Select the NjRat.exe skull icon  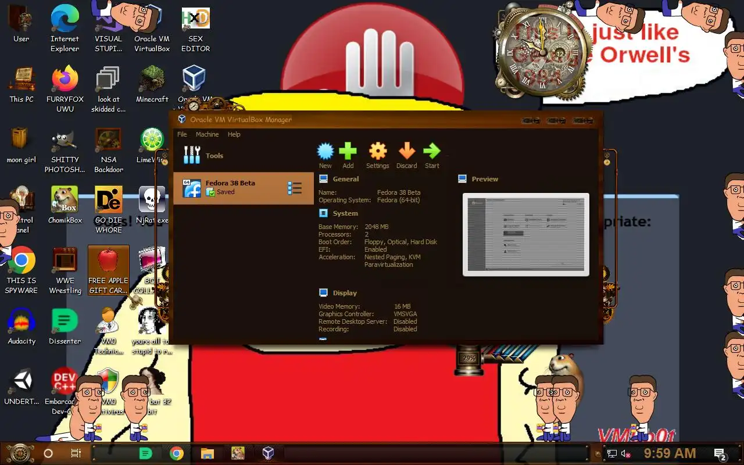(x=152, y=205)
